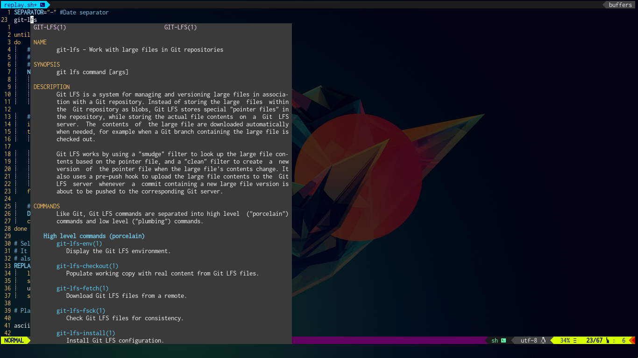638x358 pixels.
Task: Click the line-number symbol after 23/67
Action: (608, 340)
